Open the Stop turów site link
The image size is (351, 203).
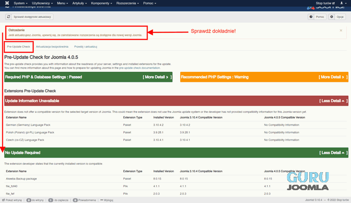pyautogui.click(x=325, y=3)
